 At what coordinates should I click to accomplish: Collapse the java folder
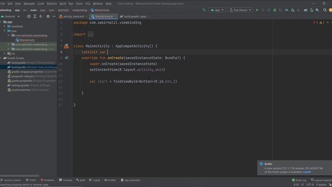(4, 31)
